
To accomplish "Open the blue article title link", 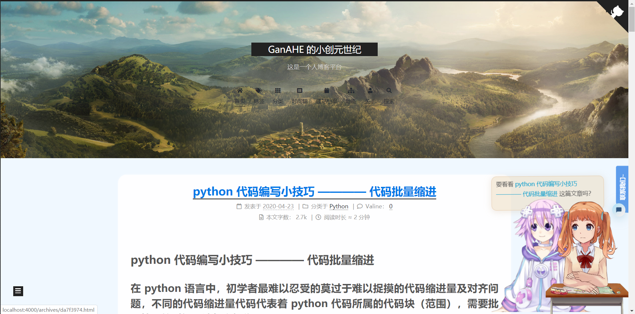I will click(x=314, y=192).
